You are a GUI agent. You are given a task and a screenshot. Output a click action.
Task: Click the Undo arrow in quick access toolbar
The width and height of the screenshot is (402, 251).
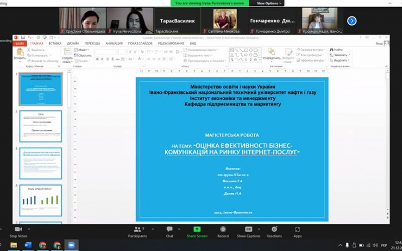(x=30, y=38)
